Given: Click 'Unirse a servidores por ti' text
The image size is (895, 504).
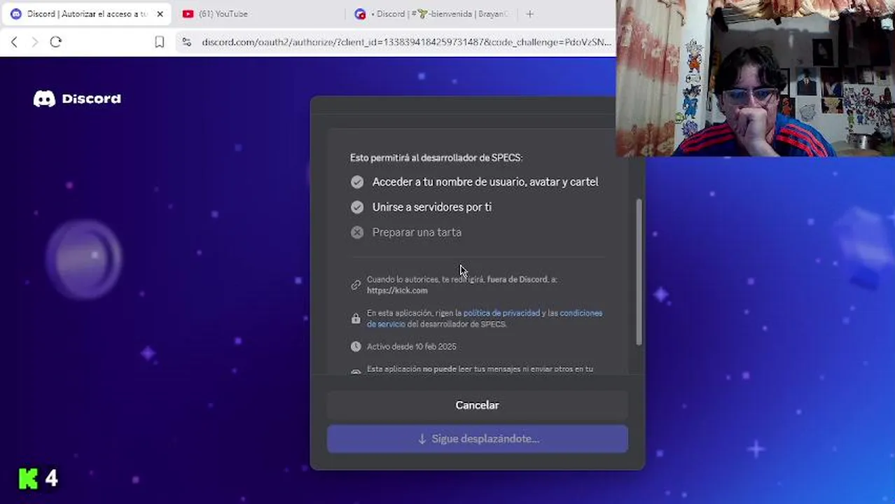Looking at the screenshot, I should (x=432, y=207).
